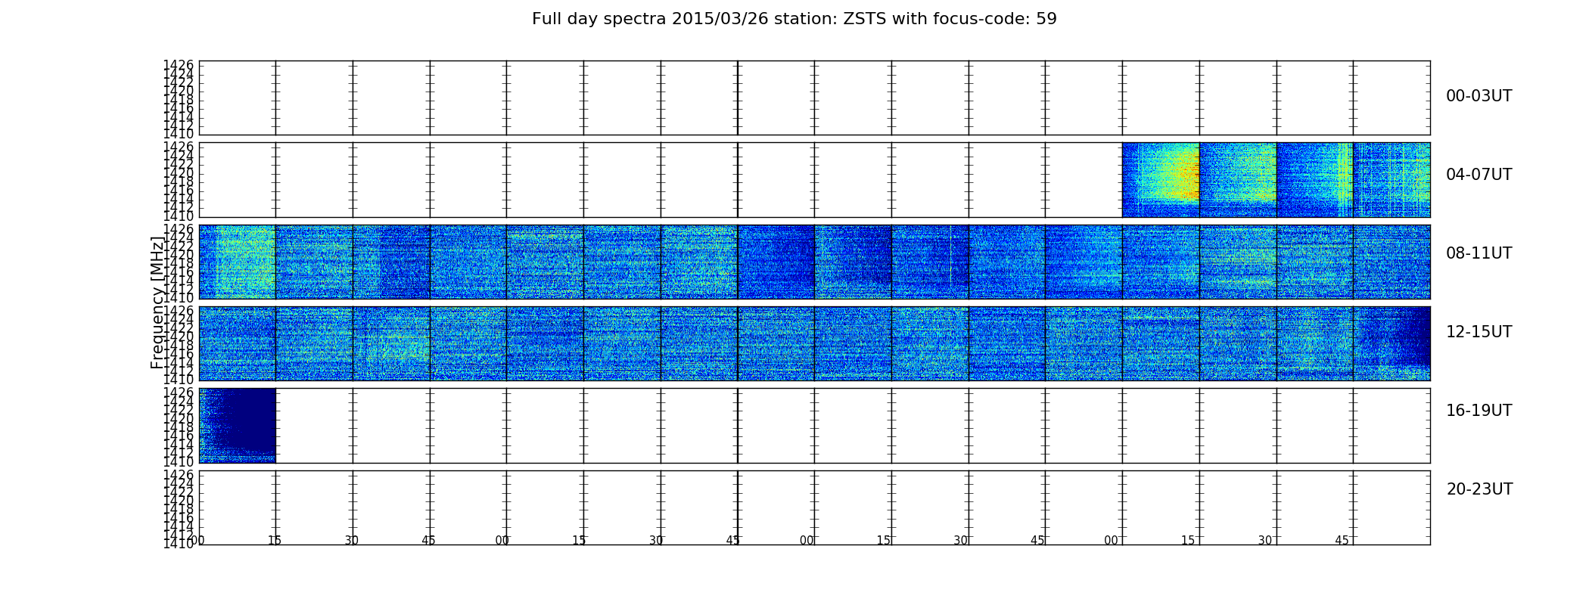This screenshot has width=1589, height=605.
Task: Click the "12-15UT" row label
Action: [x=1479, y=332]
